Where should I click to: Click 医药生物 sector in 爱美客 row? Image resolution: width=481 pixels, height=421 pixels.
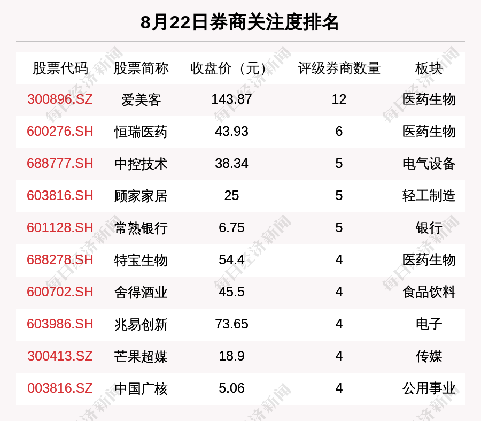(x=429, y=99)
